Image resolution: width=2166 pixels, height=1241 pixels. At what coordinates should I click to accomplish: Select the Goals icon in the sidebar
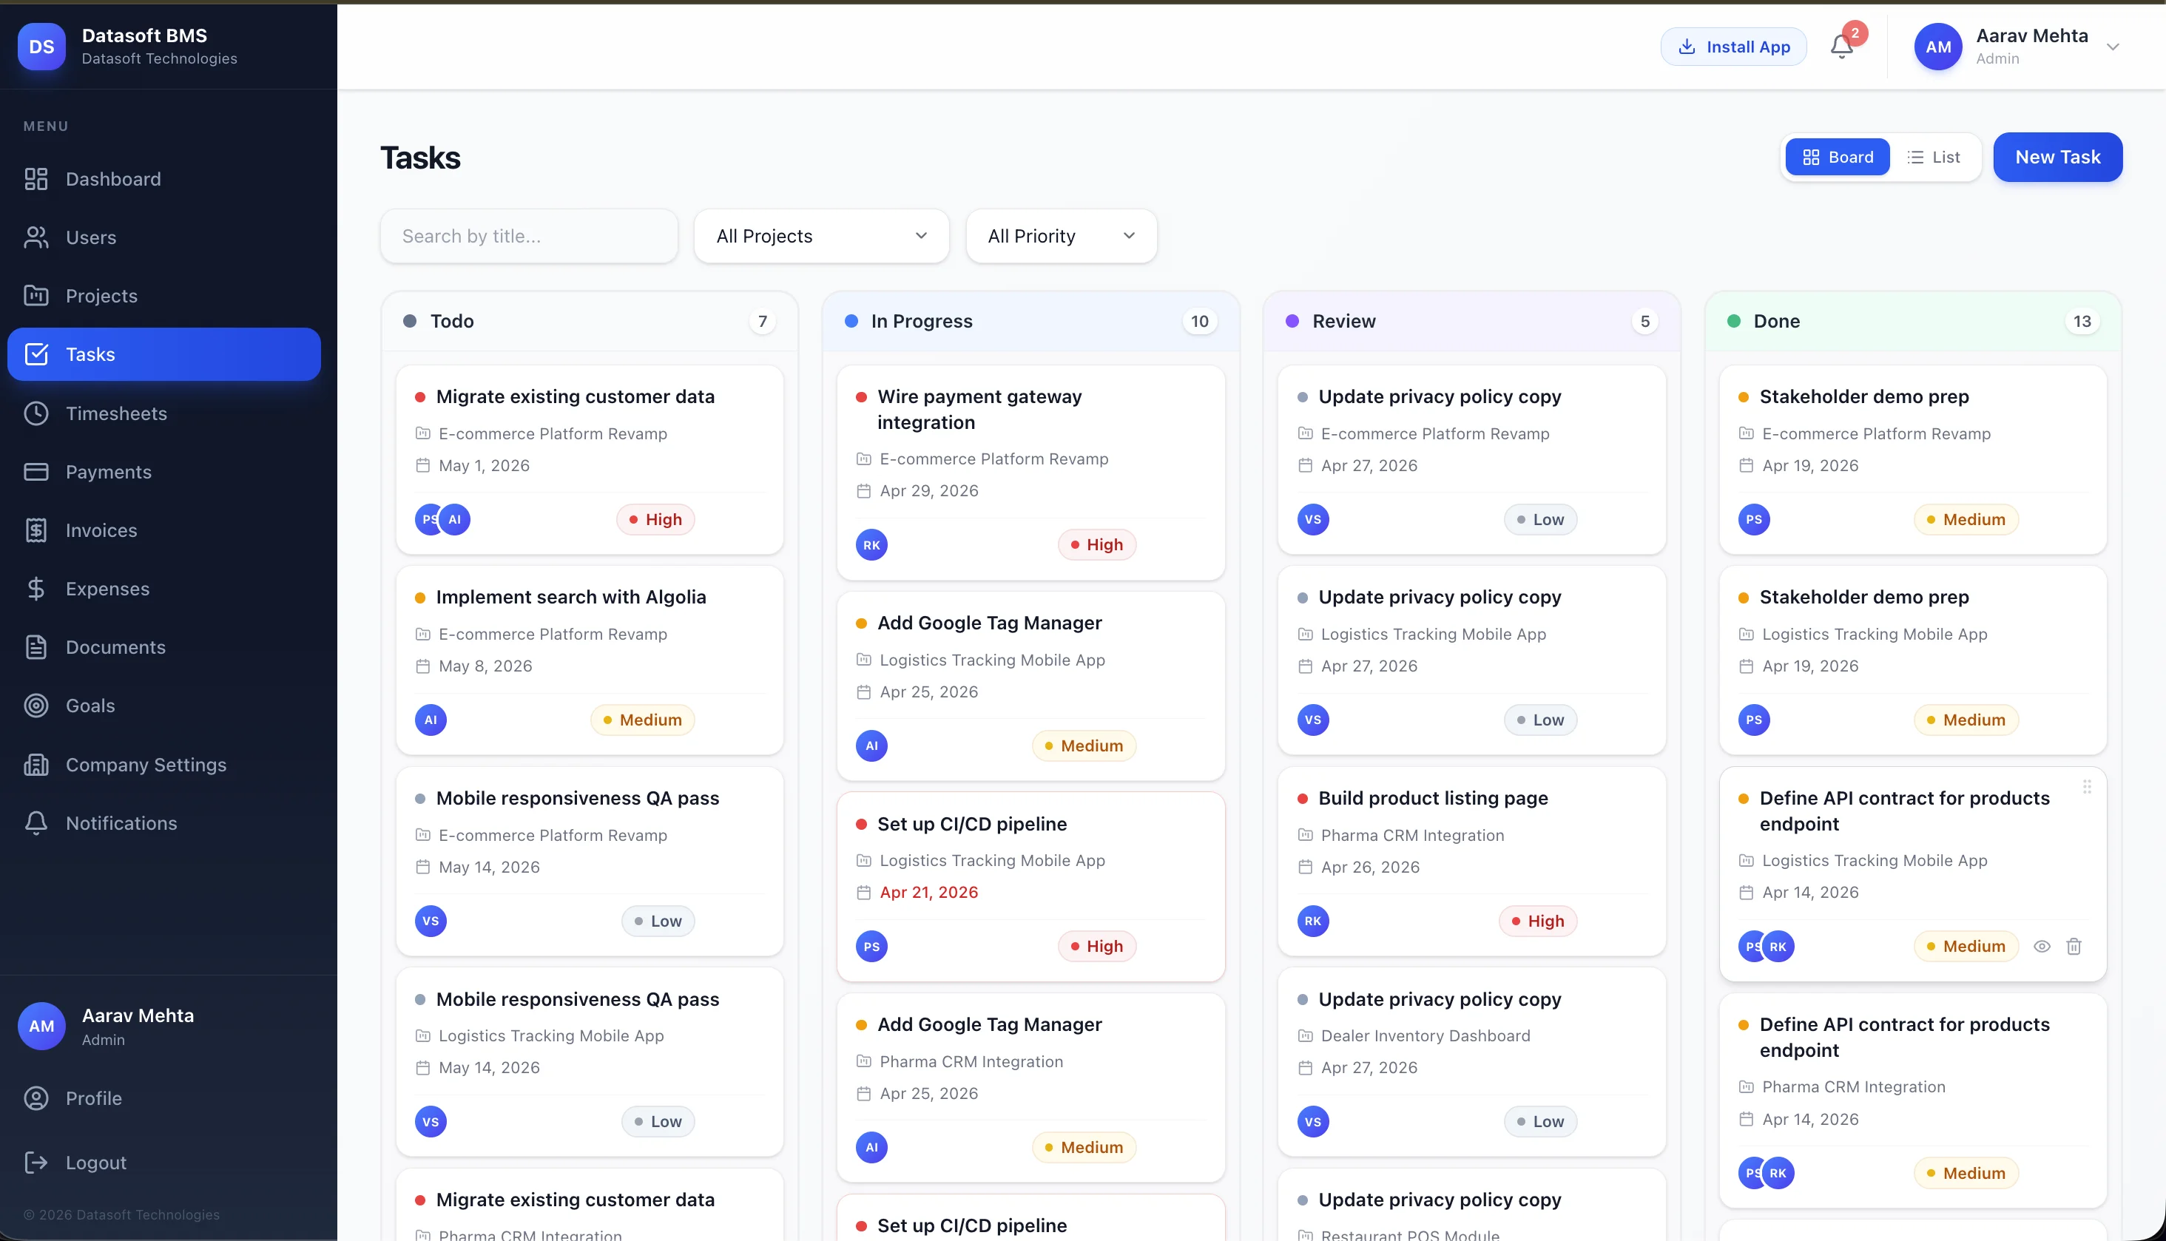tap(37, 706)
